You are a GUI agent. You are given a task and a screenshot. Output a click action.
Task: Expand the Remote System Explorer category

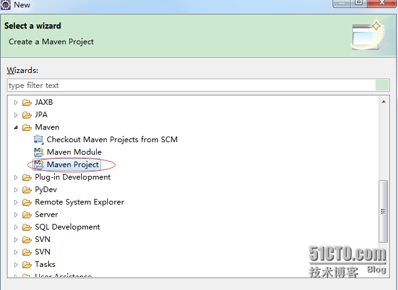pyautogui.click(x=16, y=202)
